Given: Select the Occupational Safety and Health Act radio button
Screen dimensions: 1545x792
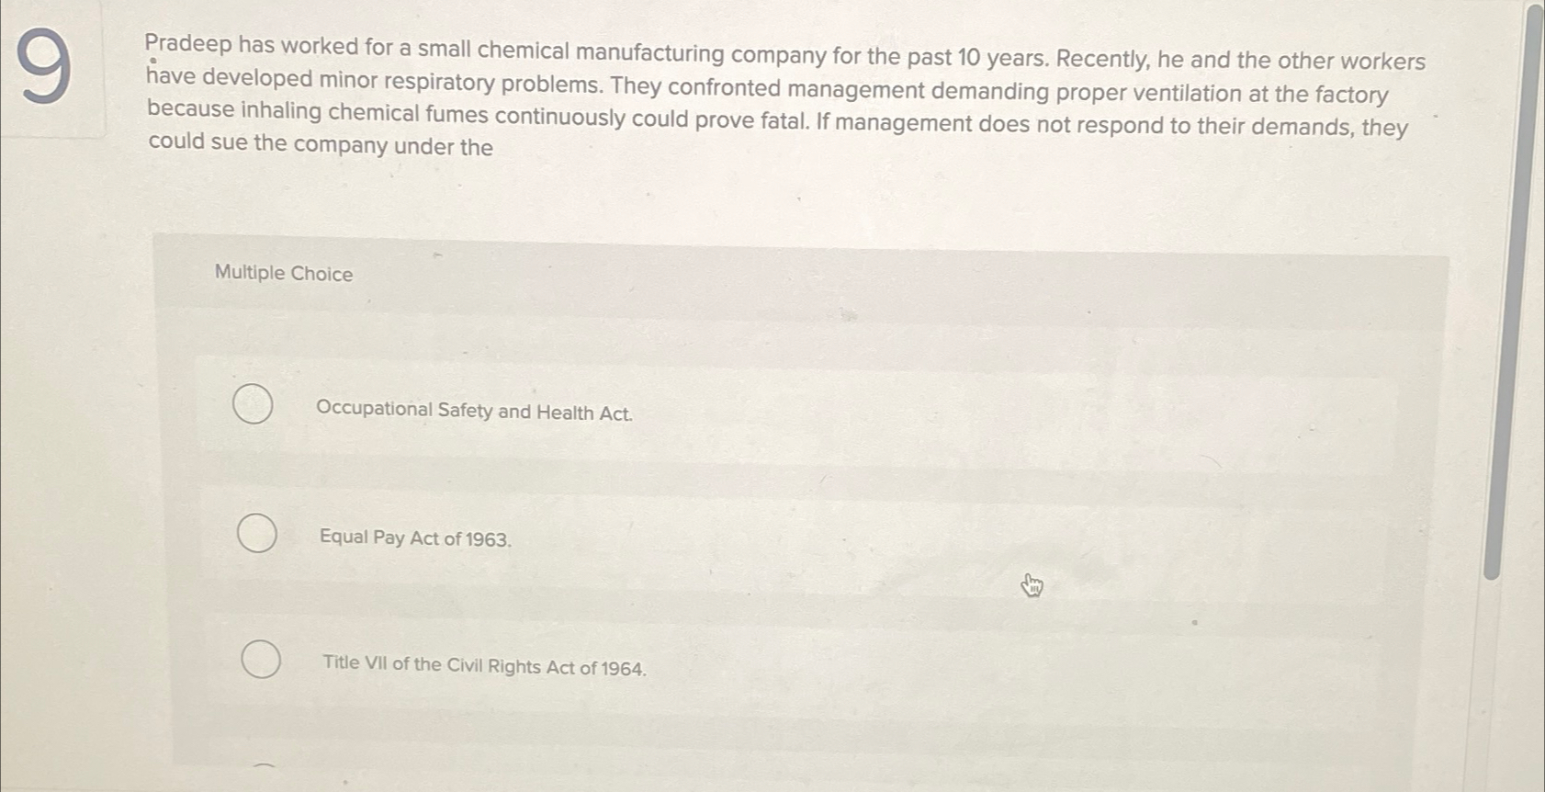Looking at the screenshot, I should (254, 404).
